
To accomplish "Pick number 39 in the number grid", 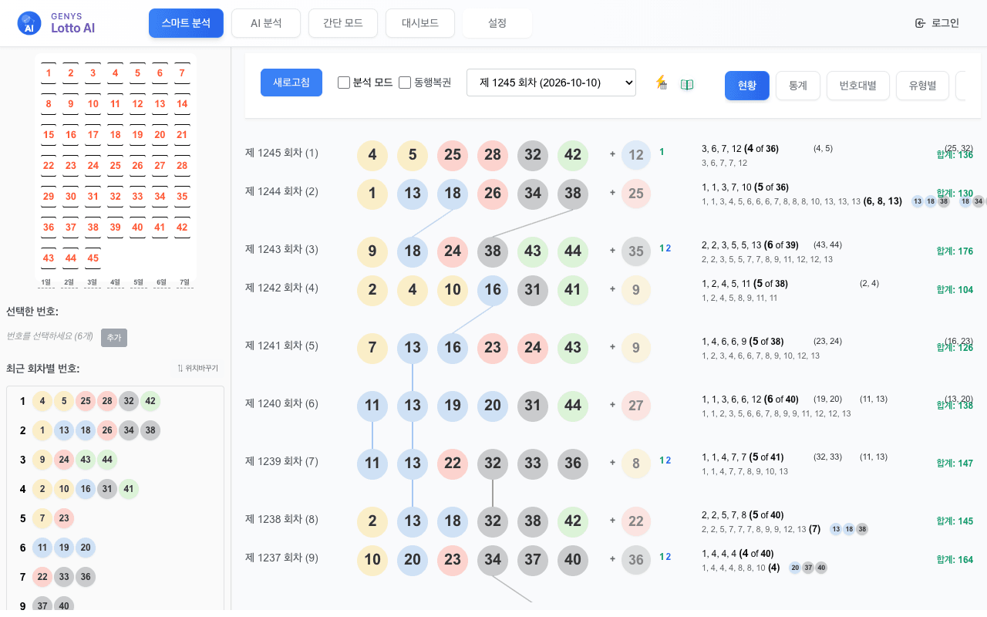I will [x=116, y=228].
